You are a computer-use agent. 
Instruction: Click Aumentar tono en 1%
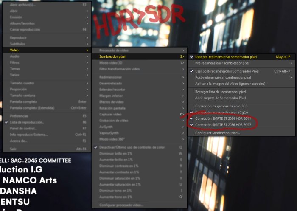[140, 197]
